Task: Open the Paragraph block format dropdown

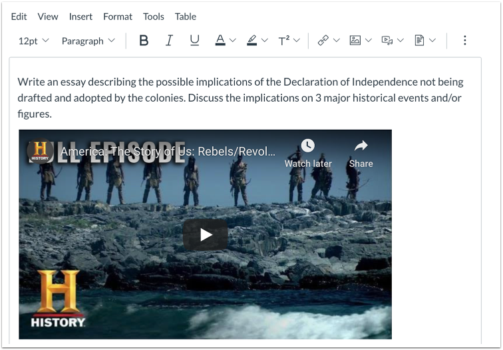Action: point(88,41)
